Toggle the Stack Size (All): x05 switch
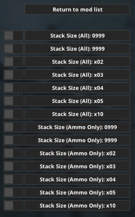Viewport: 135px width, 217px height. 13,101
